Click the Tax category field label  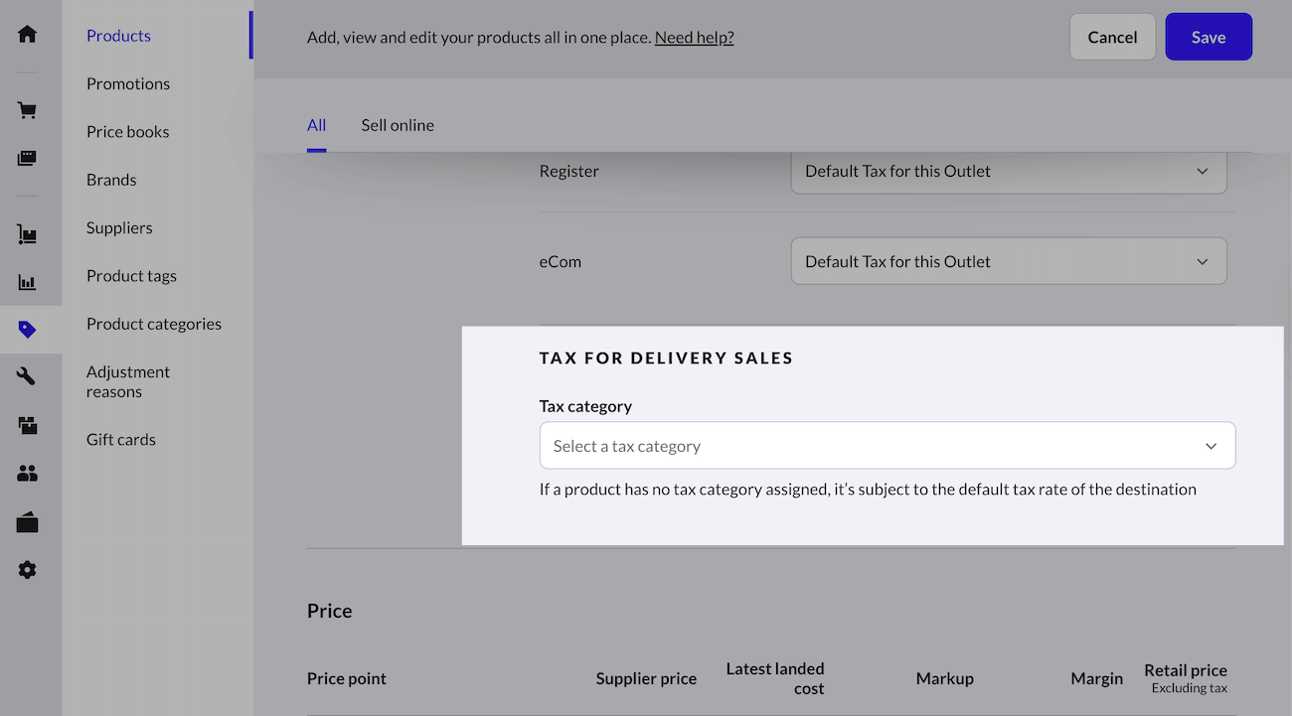coord(585,406)
